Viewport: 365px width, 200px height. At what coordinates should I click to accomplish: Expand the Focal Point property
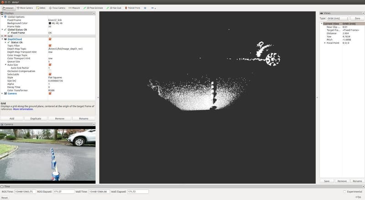[x=325, y=43]
